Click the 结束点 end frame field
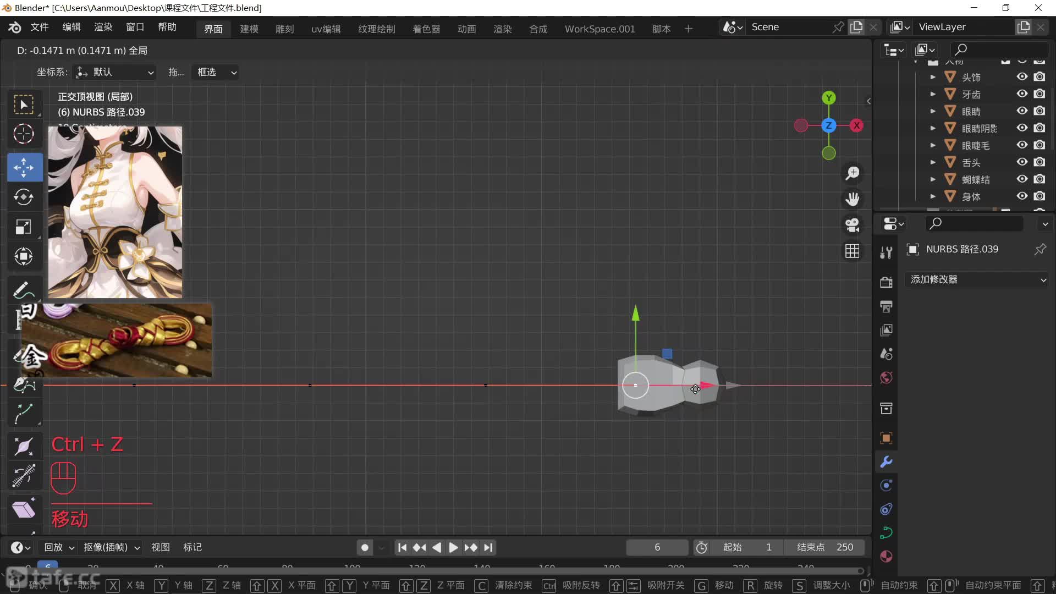Viewport: 1056px width, 594px height. pos(826,547)
